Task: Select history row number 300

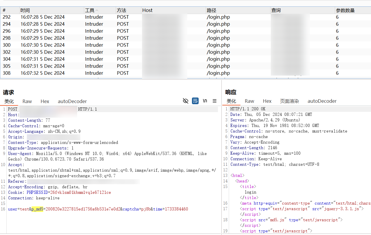Action: point(185,45)
